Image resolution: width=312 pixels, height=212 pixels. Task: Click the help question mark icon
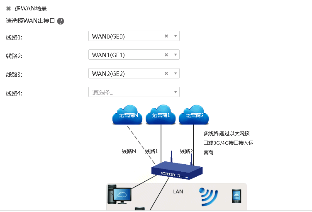point(61,21)
